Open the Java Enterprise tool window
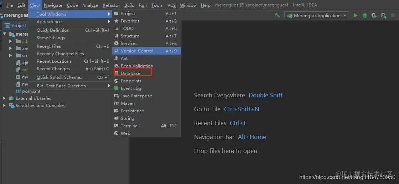399x184 pixels. click(x=146, y=96)
